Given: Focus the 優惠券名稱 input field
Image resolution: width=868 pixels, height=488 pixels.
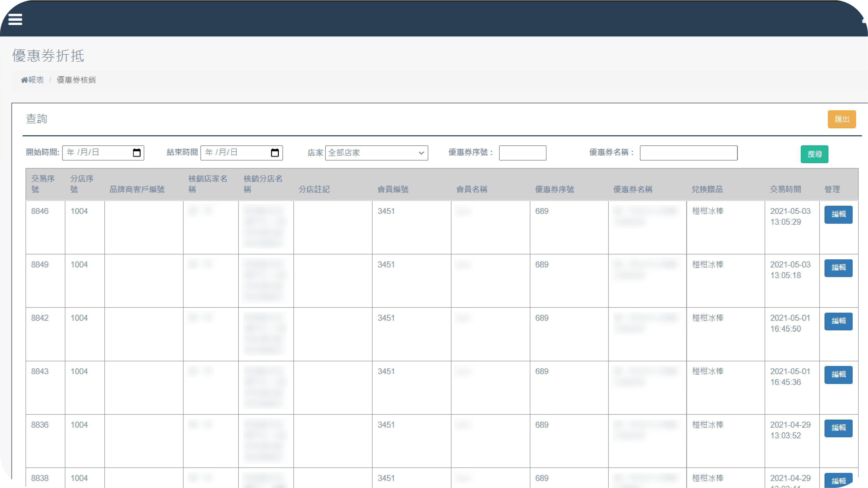Looking at the screenshot, I should (688, 153).
